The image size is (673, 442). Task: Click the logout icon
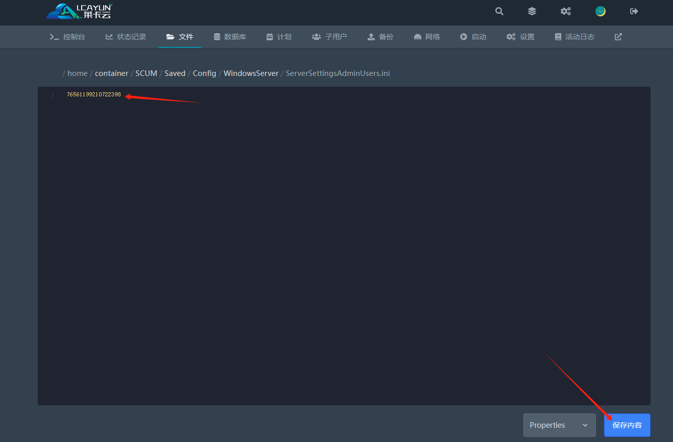[634, 11]
